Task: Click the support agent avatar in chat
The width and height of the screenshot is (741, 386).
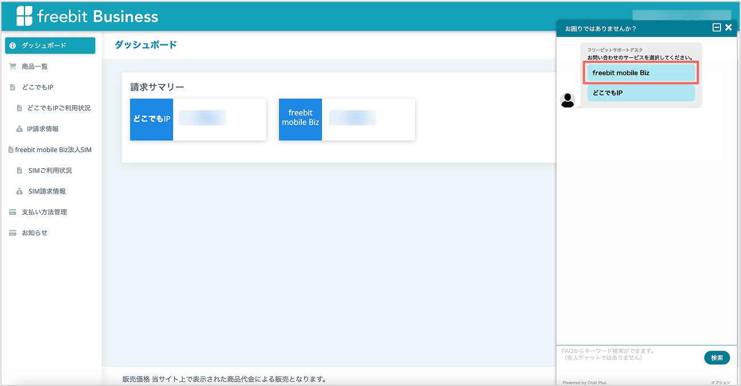Action: pyautogui.click(x=568, y=100)
